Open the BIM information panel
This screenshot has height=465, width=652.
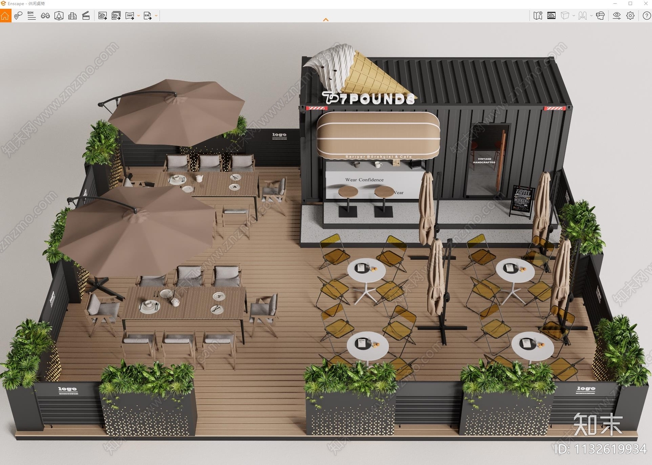31,16
